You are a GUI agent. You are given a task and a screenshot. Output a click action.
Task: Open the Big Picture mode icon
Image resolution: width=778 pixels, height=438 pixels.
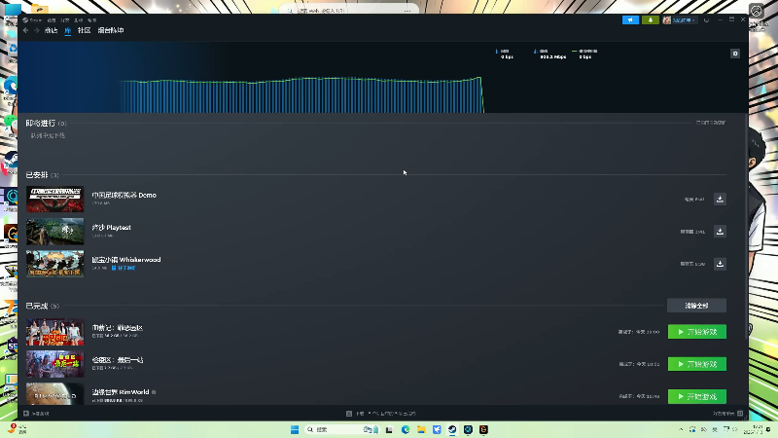tap(707, 19)
